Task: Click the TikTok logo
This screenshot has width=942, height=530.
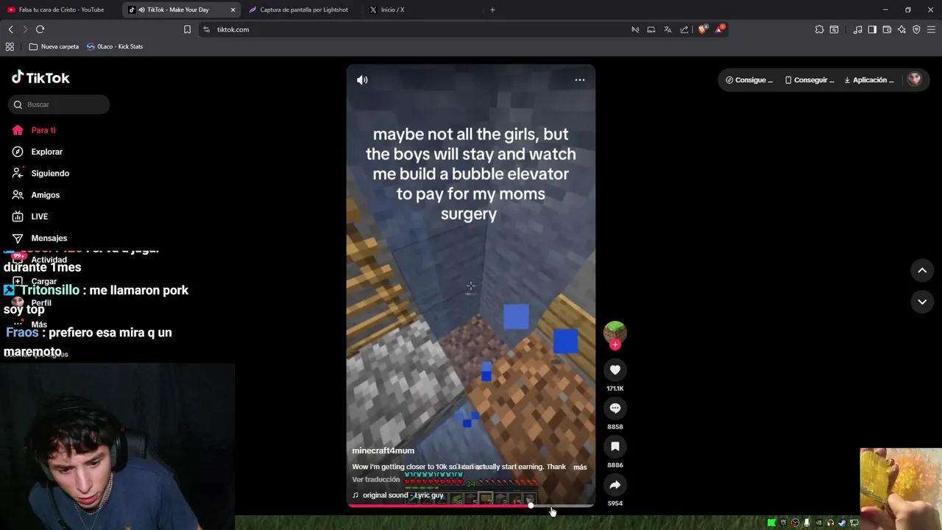Action: [40, 77]
